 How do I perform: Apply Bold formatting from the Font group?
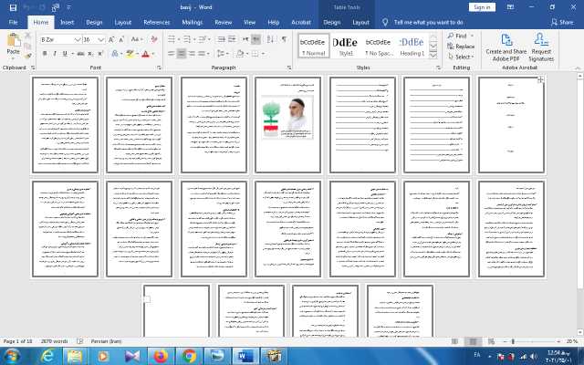coord(43,54)
